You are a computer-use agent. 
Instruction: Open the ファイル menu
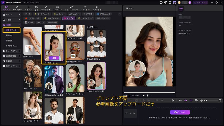(x=25, y=3)
